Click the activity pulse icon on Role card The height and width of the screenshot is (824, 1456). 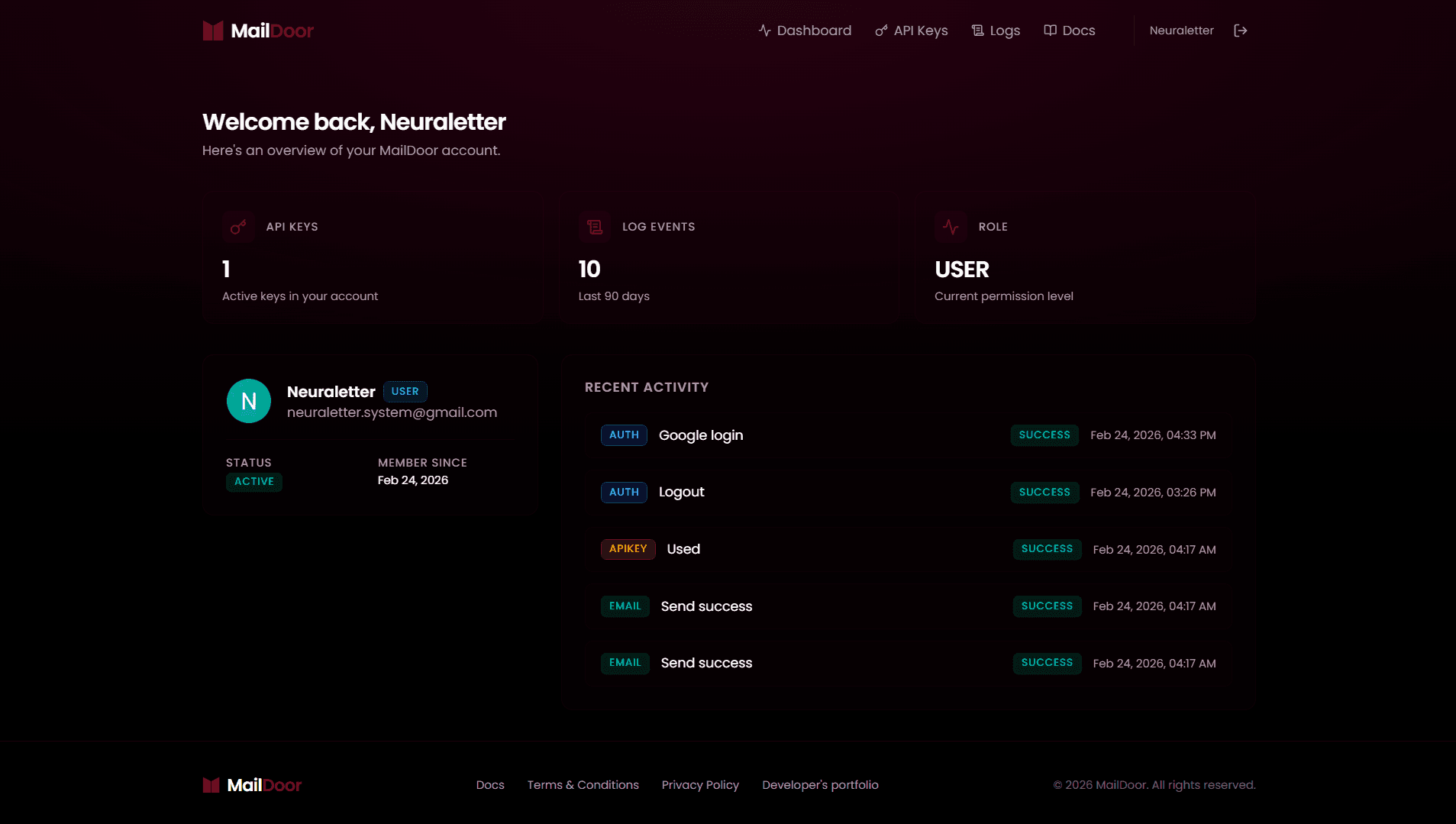coord(951,227)
